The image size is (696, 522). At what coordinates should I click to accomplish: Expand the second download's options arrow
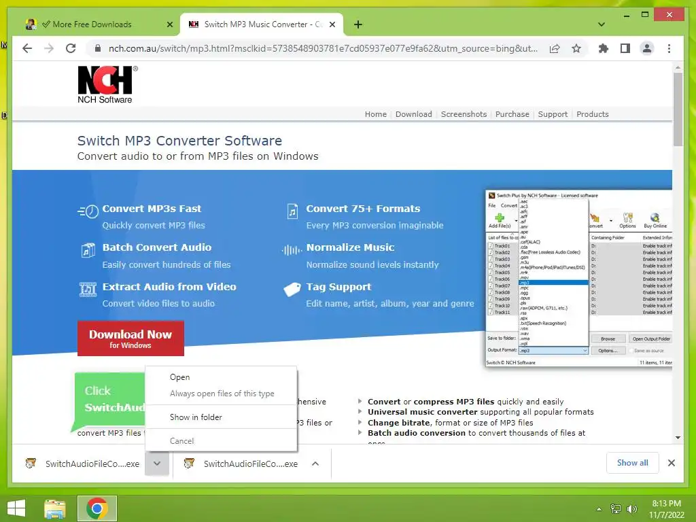pyautogui.click(x=315, y=464)
